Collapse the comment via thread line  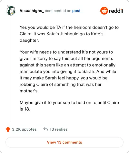tap(11, 69)
